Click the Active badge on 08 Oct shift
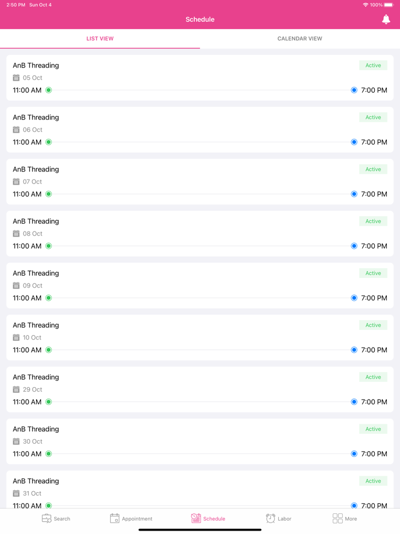Image resolution: width=400 pixels, height=534 pixels. tap(373, 221)
